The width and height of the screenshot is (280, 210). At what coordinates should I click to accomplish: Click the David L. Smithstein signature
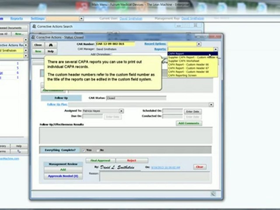pos(117,167)
